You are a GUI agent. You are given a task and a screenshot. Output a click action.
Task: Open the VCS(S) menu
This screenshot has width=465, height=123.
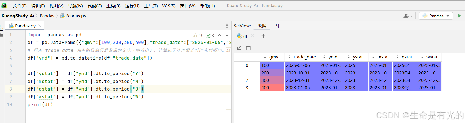[x=169, y=6]
